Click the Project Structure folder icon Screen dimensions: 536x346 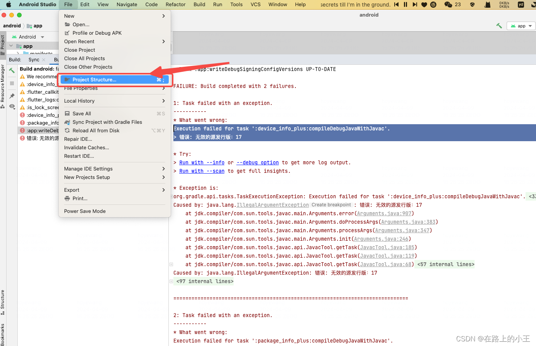67,79
